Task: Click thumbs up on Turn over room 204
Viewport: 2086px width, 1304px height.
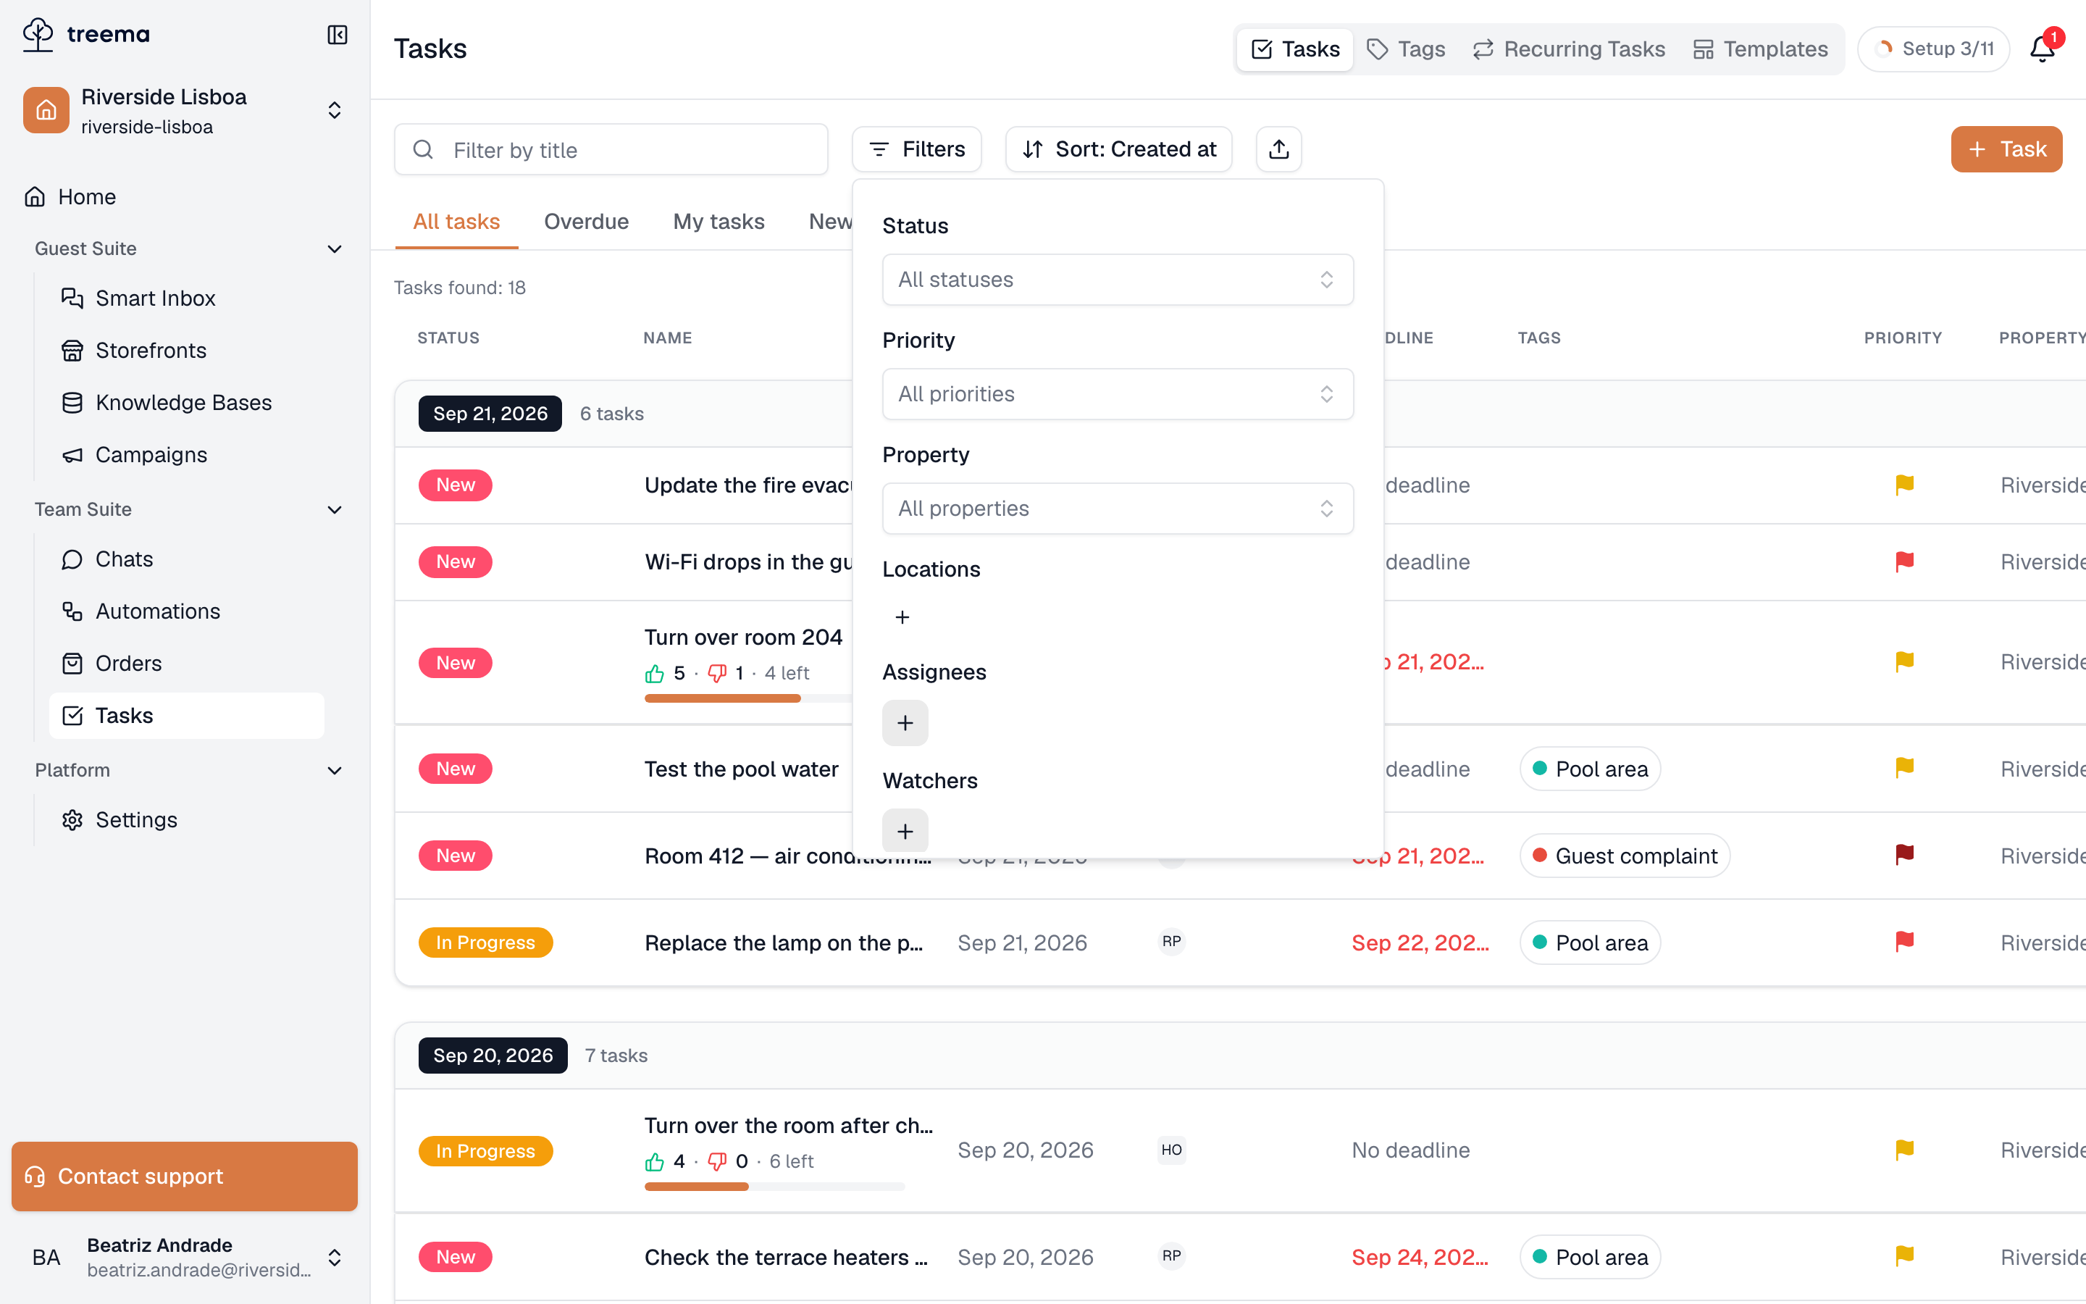Action: [655, 674]
